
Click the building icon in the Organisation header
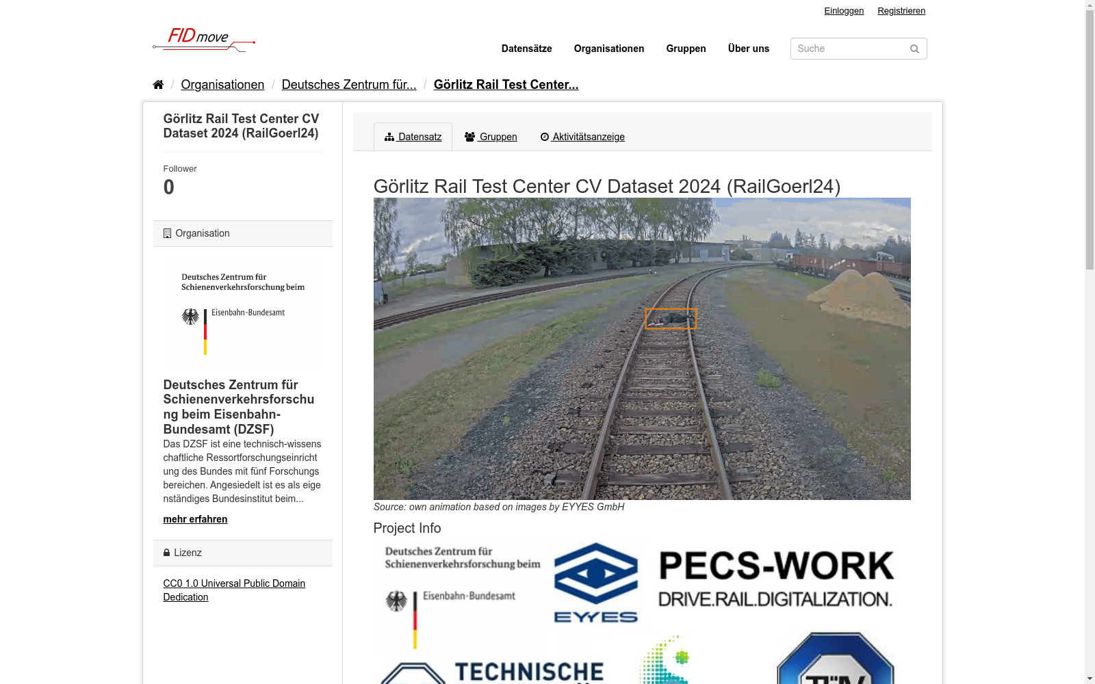[x=166, y=233]
